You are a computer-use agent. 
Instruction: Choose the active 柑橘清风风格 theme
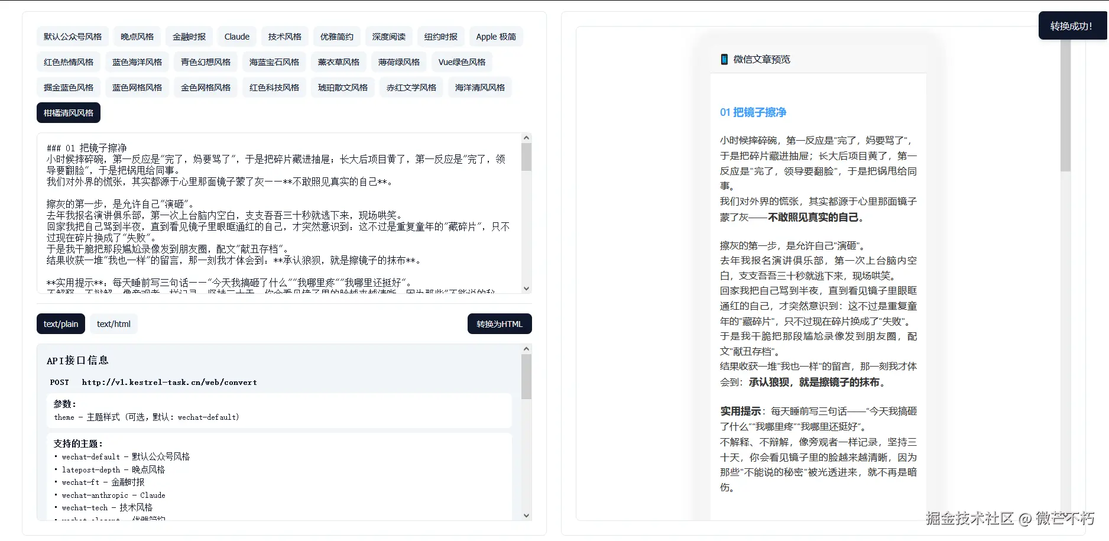coord(69,113)
